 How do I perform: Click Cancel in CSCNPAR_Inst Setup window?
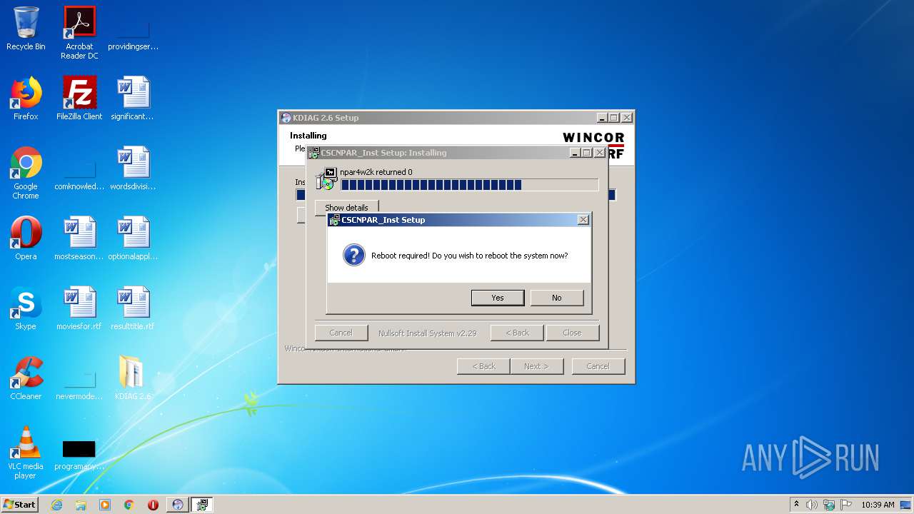point(341,333)
